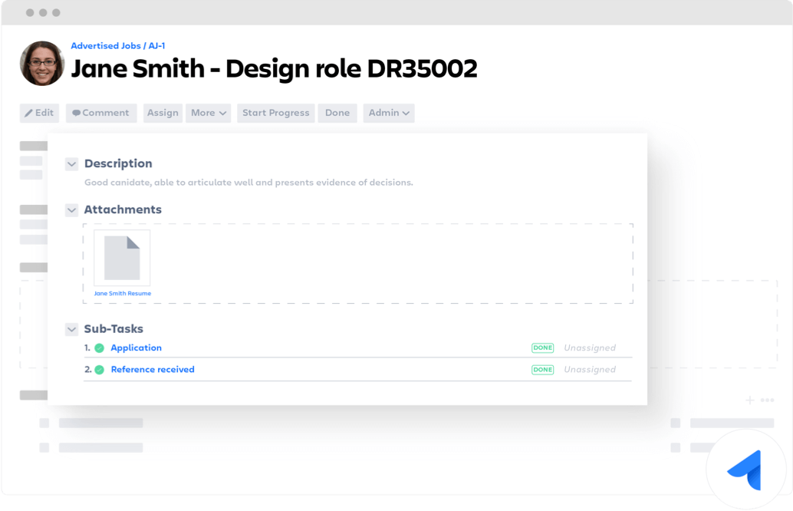Click Jane Smith's profile avatar
Viewport: 793px width, 511px height.
coord(41,63)
